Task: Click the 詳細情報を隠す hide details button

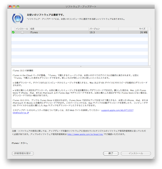Action: tap(23, 153)
